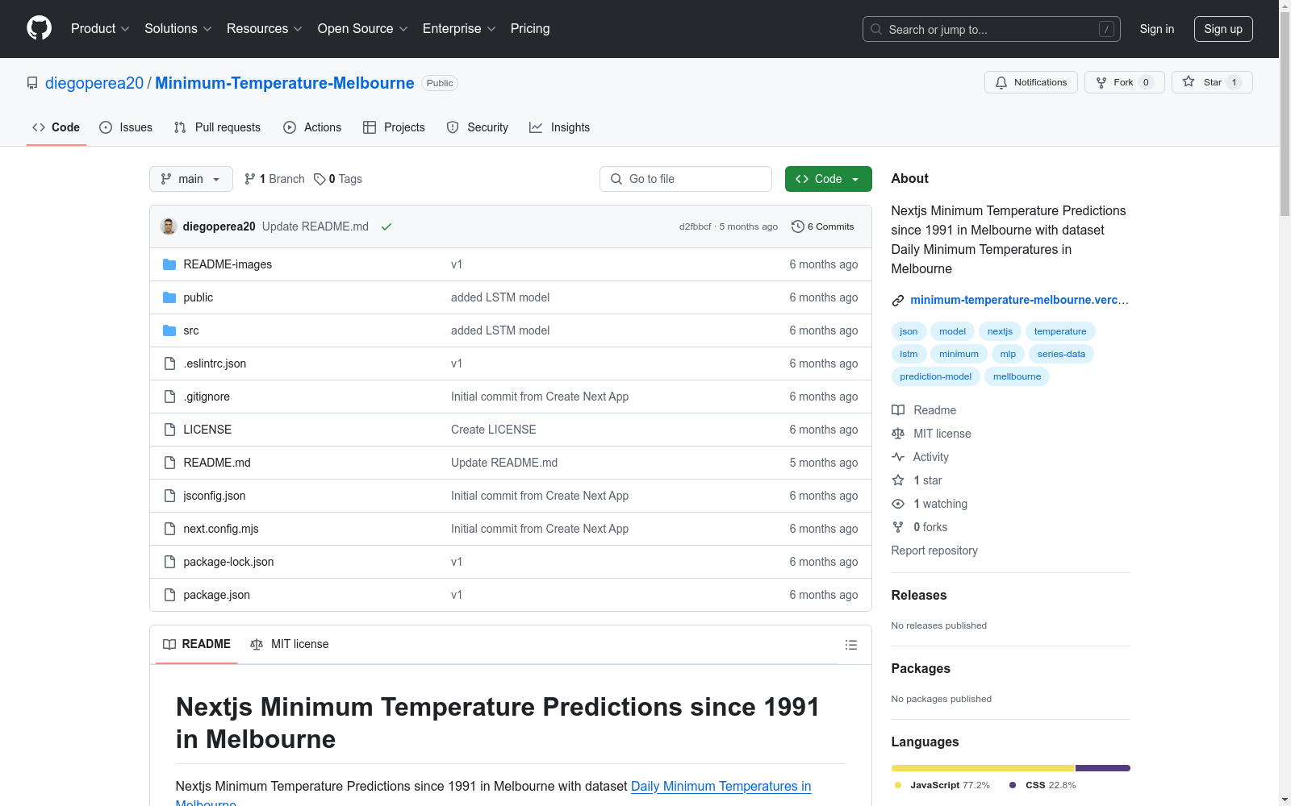Click the history clock icon beside 6 Commits
The image size is (1291, 806).
pyautogui.click(x=798, y=226)
